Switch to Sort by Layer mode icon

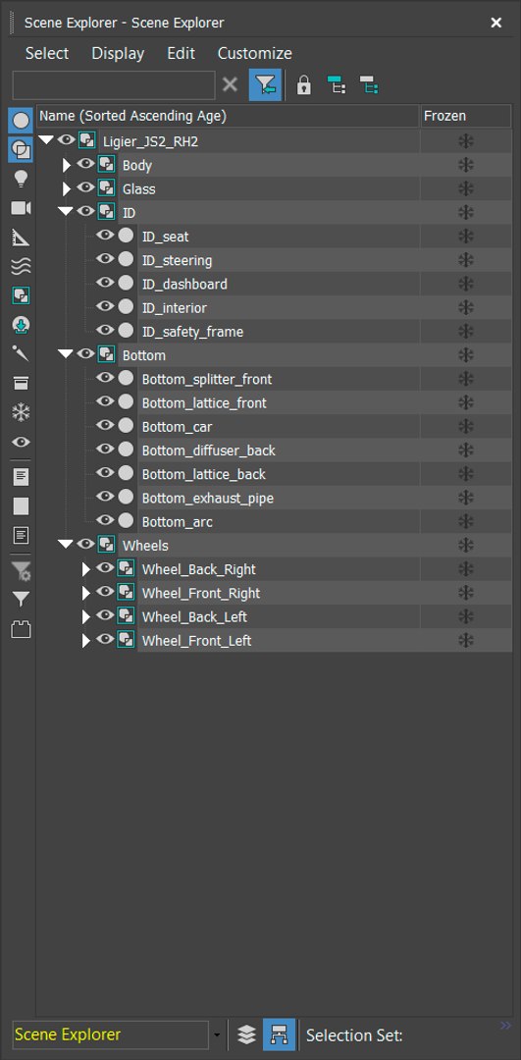[246, 1035]
